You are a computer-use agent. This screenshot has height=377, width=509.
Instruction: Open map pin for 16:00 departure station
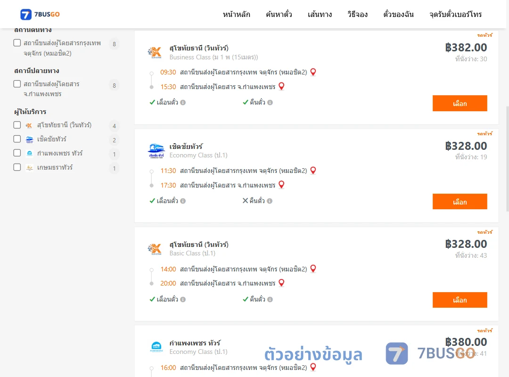tap(313, 367)
